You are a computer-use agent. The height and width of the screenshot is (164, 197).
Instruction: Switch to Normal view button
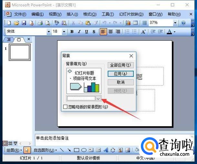(5, 143)
